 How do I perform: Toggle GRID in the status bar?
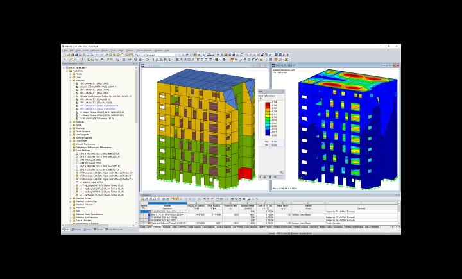[x=278, y=233]
